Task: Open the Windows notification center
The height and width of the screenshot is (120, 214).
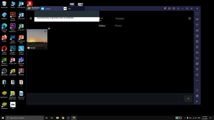Action: (x=210, y=118)
